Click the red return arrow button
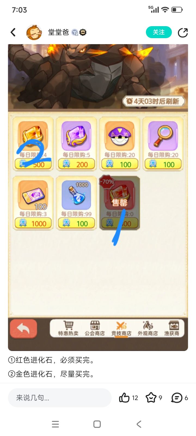The image size is (196, 436). click(23, 329)
